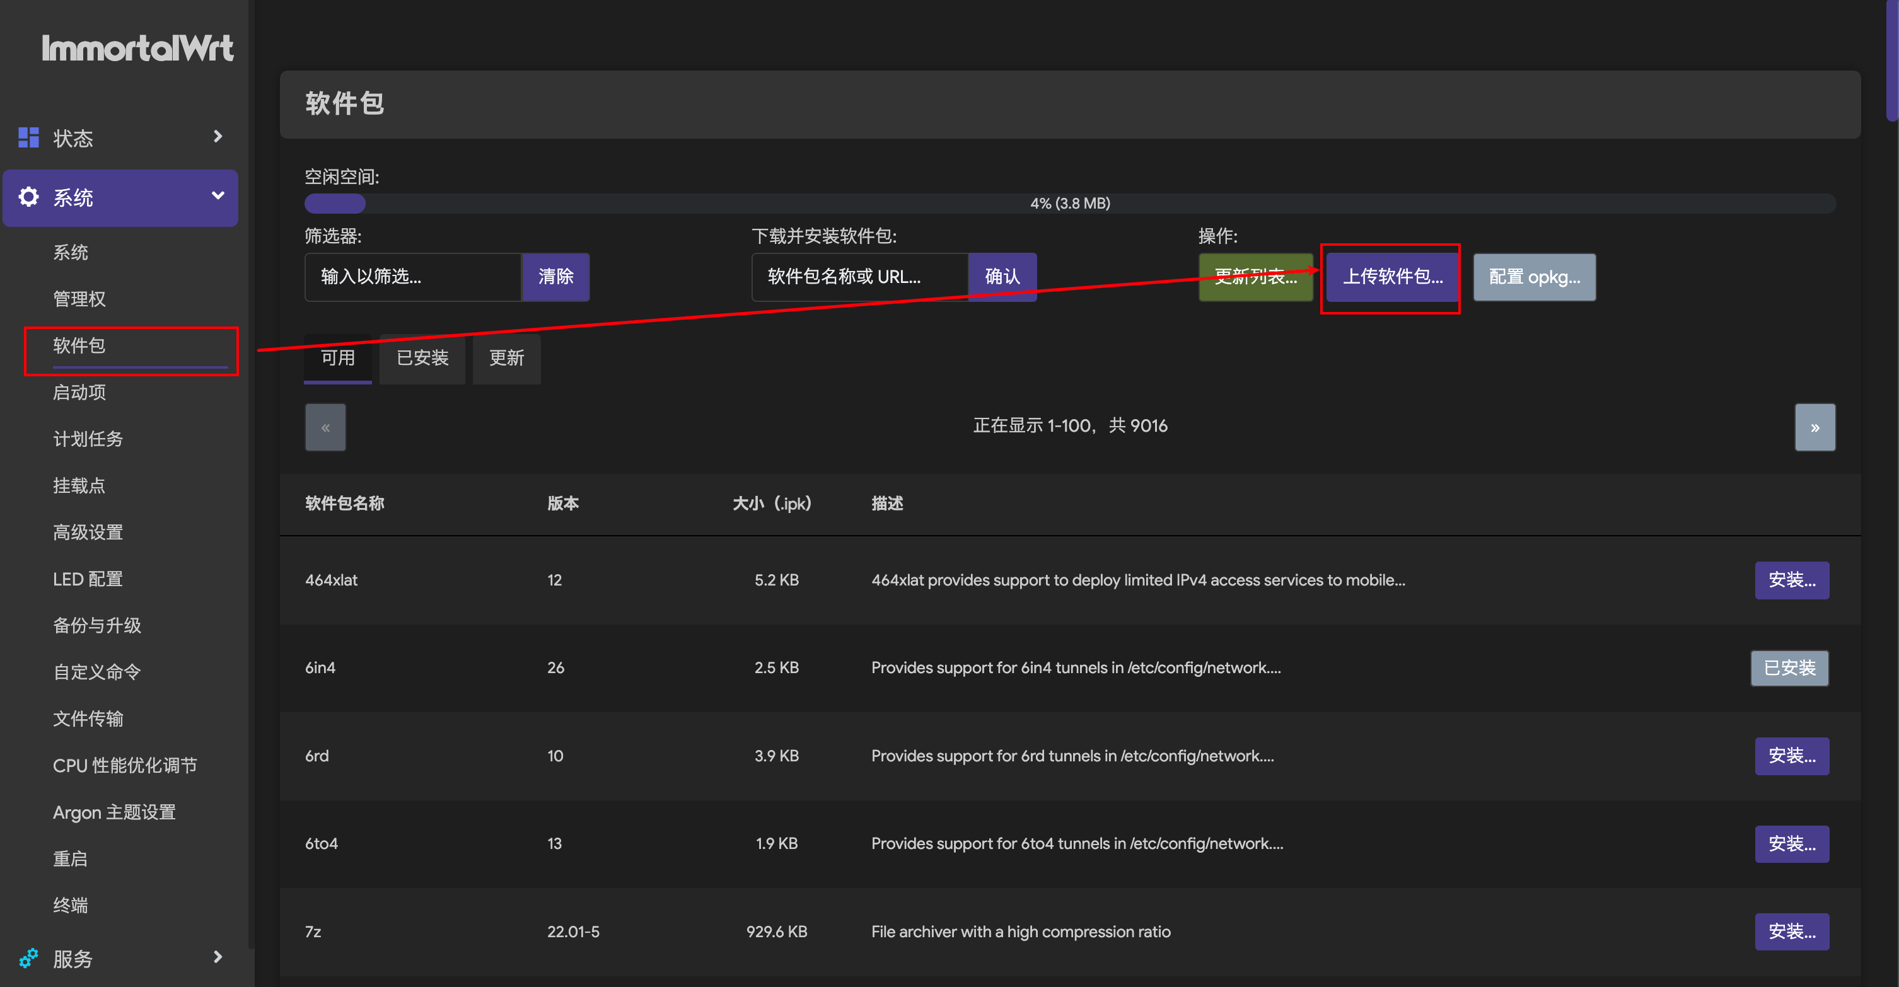The width and height of the screenshot is (1899, 987).
Task: Go to next page with » button
Action: (x=1815, y=427)
